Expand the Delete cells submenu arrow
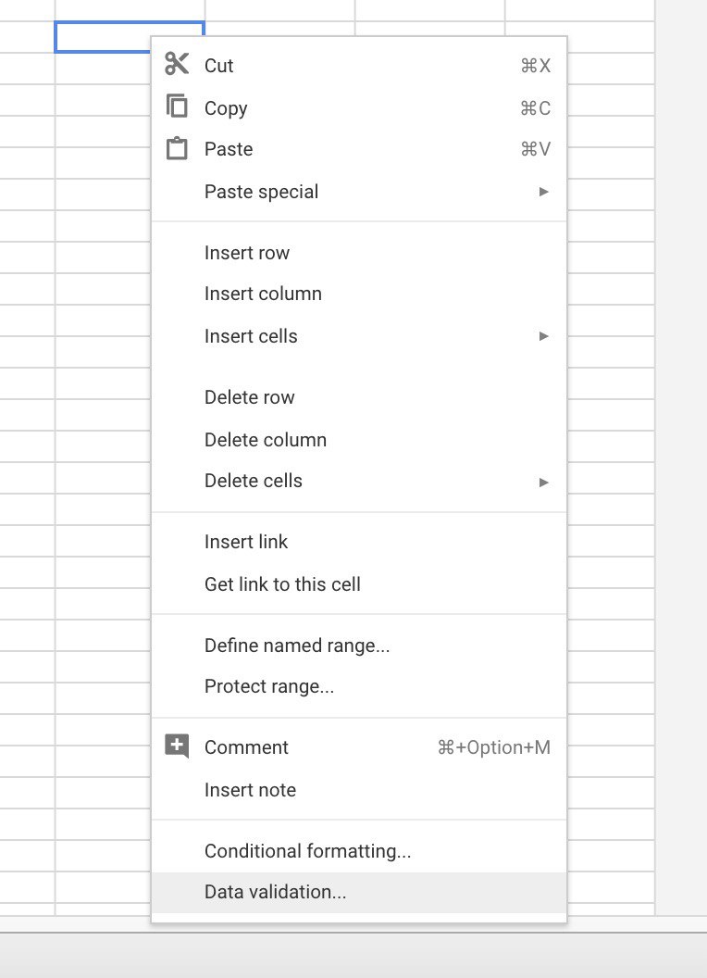 pyautogui.click(x=543, y=483)
